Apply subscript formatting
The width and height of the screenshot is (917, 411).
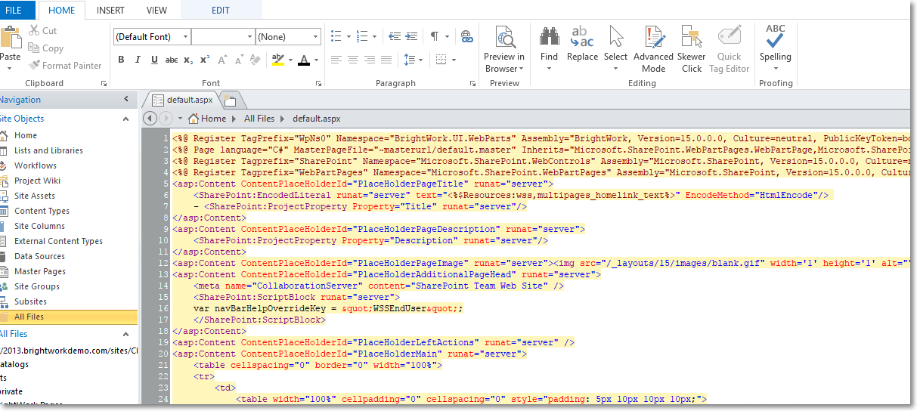188,60
